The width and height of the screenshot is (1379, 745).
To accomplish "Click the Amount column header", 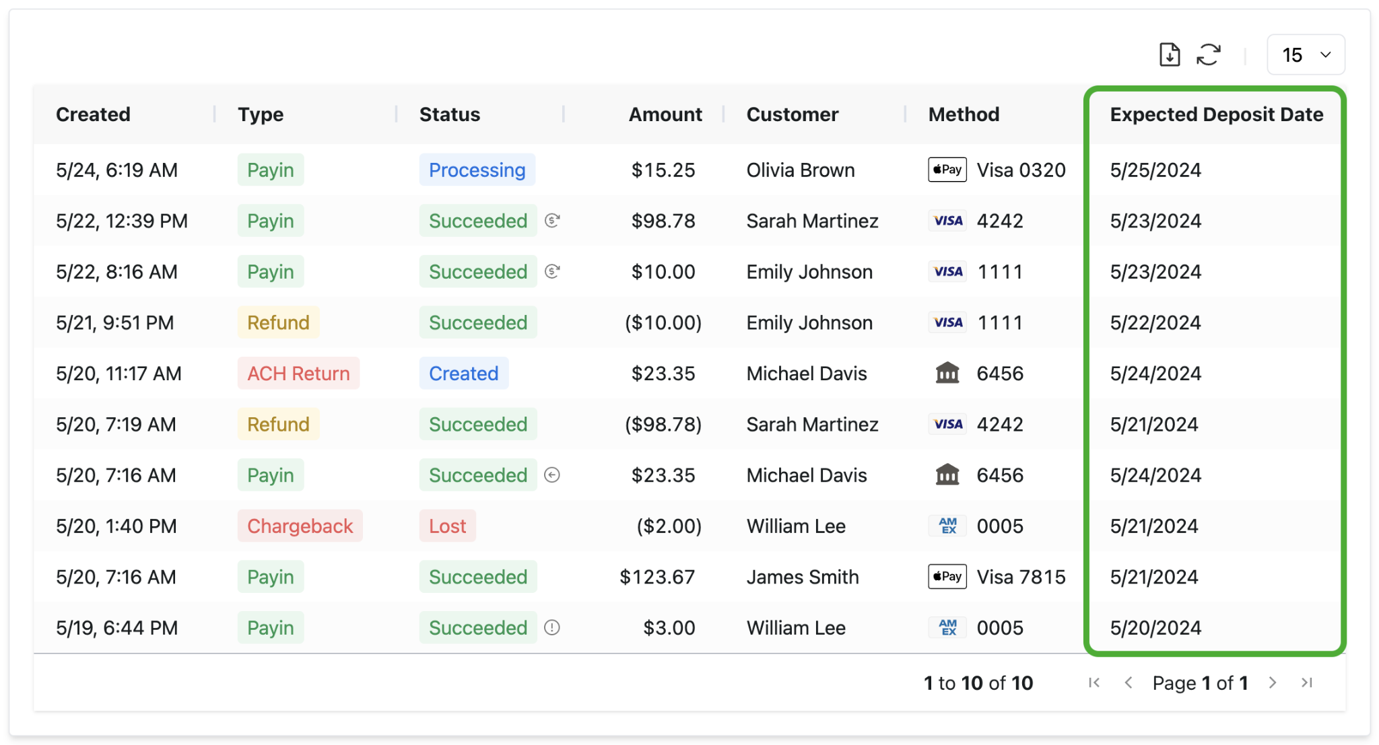I will pos(665,114).
